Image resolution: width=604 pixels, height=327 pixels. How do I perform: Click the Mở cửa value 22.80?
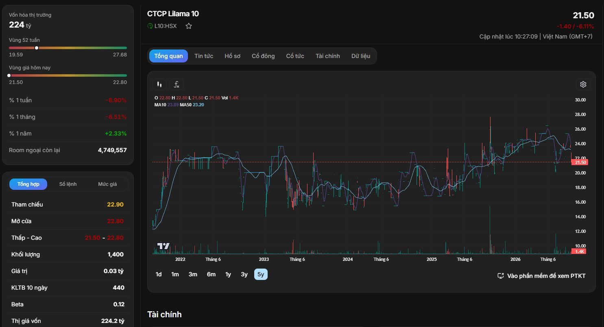pos(115,221)
